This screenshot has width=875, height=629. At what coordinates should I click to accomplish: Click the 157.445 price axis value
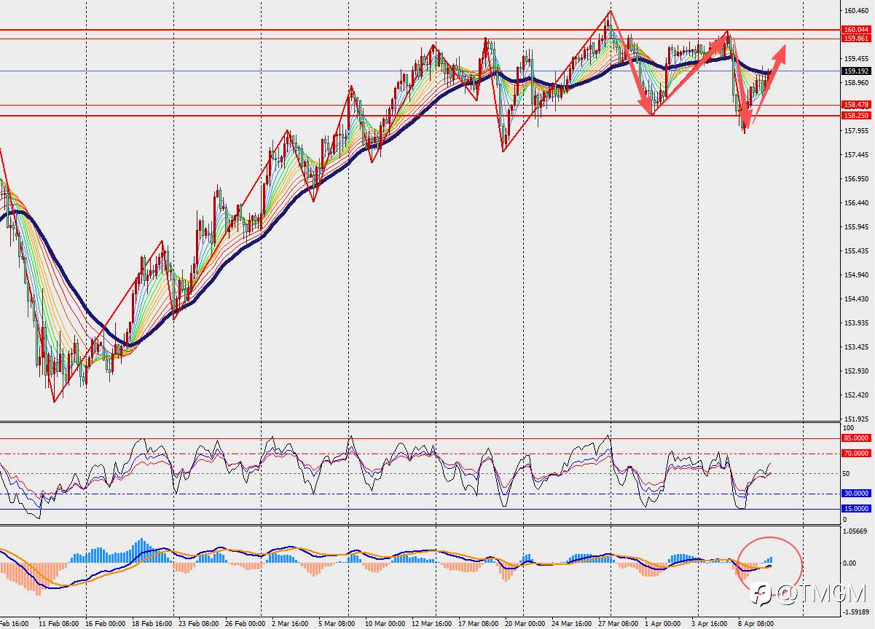[x=857, y=155]
